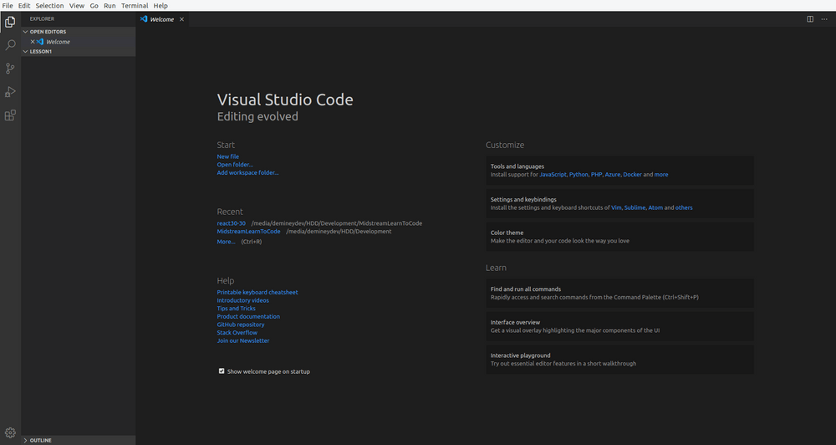836x445 pixels.
Task: Install PHP support link
Action: click(x=596, y=175)
